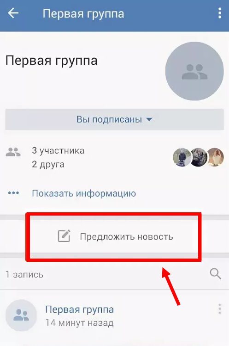Image resolution: width=229 pixels, height=346 pixels.
Task: Click the three-dots icon near 'Показать информацию'
Action: click(x=13, y=193)
